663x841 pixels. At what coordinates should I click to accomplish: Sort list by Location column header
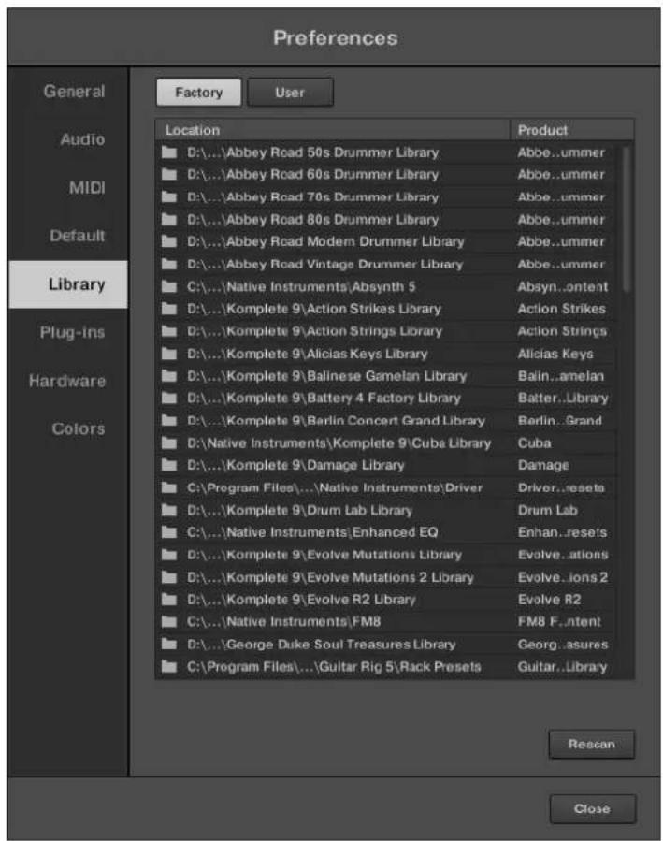pyautogui.click(x=332, y=130)
